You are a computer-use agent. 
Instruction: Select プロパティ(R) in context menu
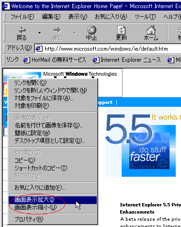pos(53,219)
